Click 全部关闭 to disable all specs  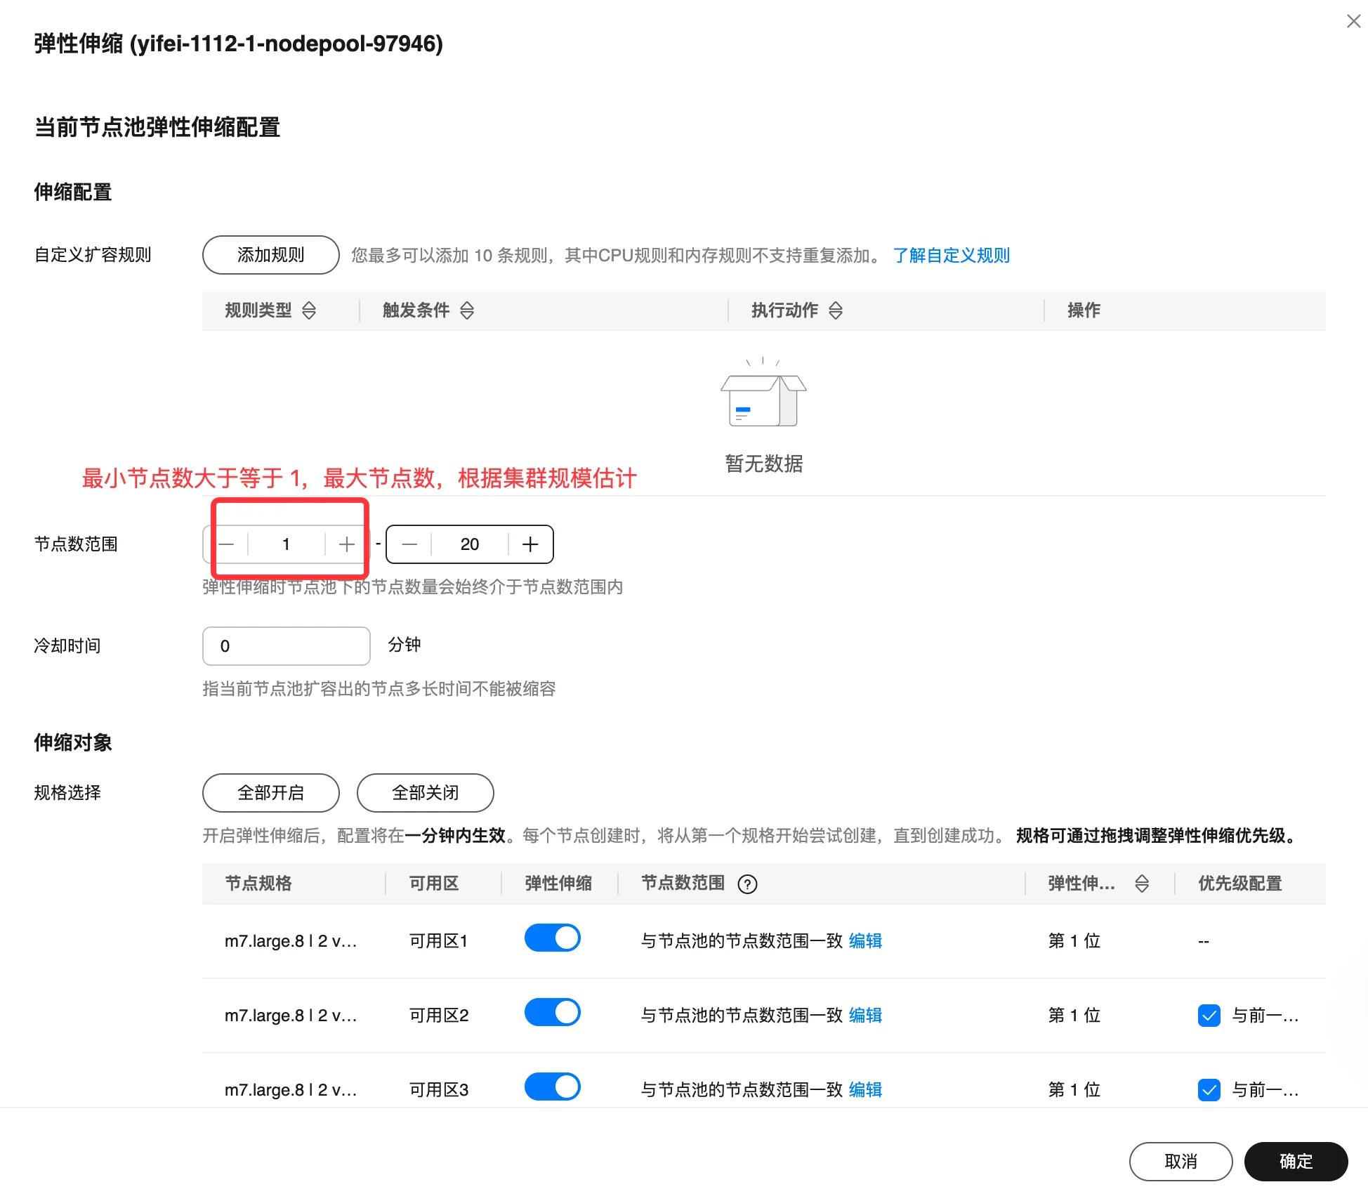point(425,793)
